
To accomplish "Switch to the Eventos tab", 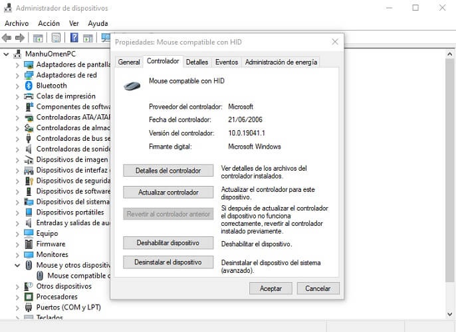I will tap(227, 62).
